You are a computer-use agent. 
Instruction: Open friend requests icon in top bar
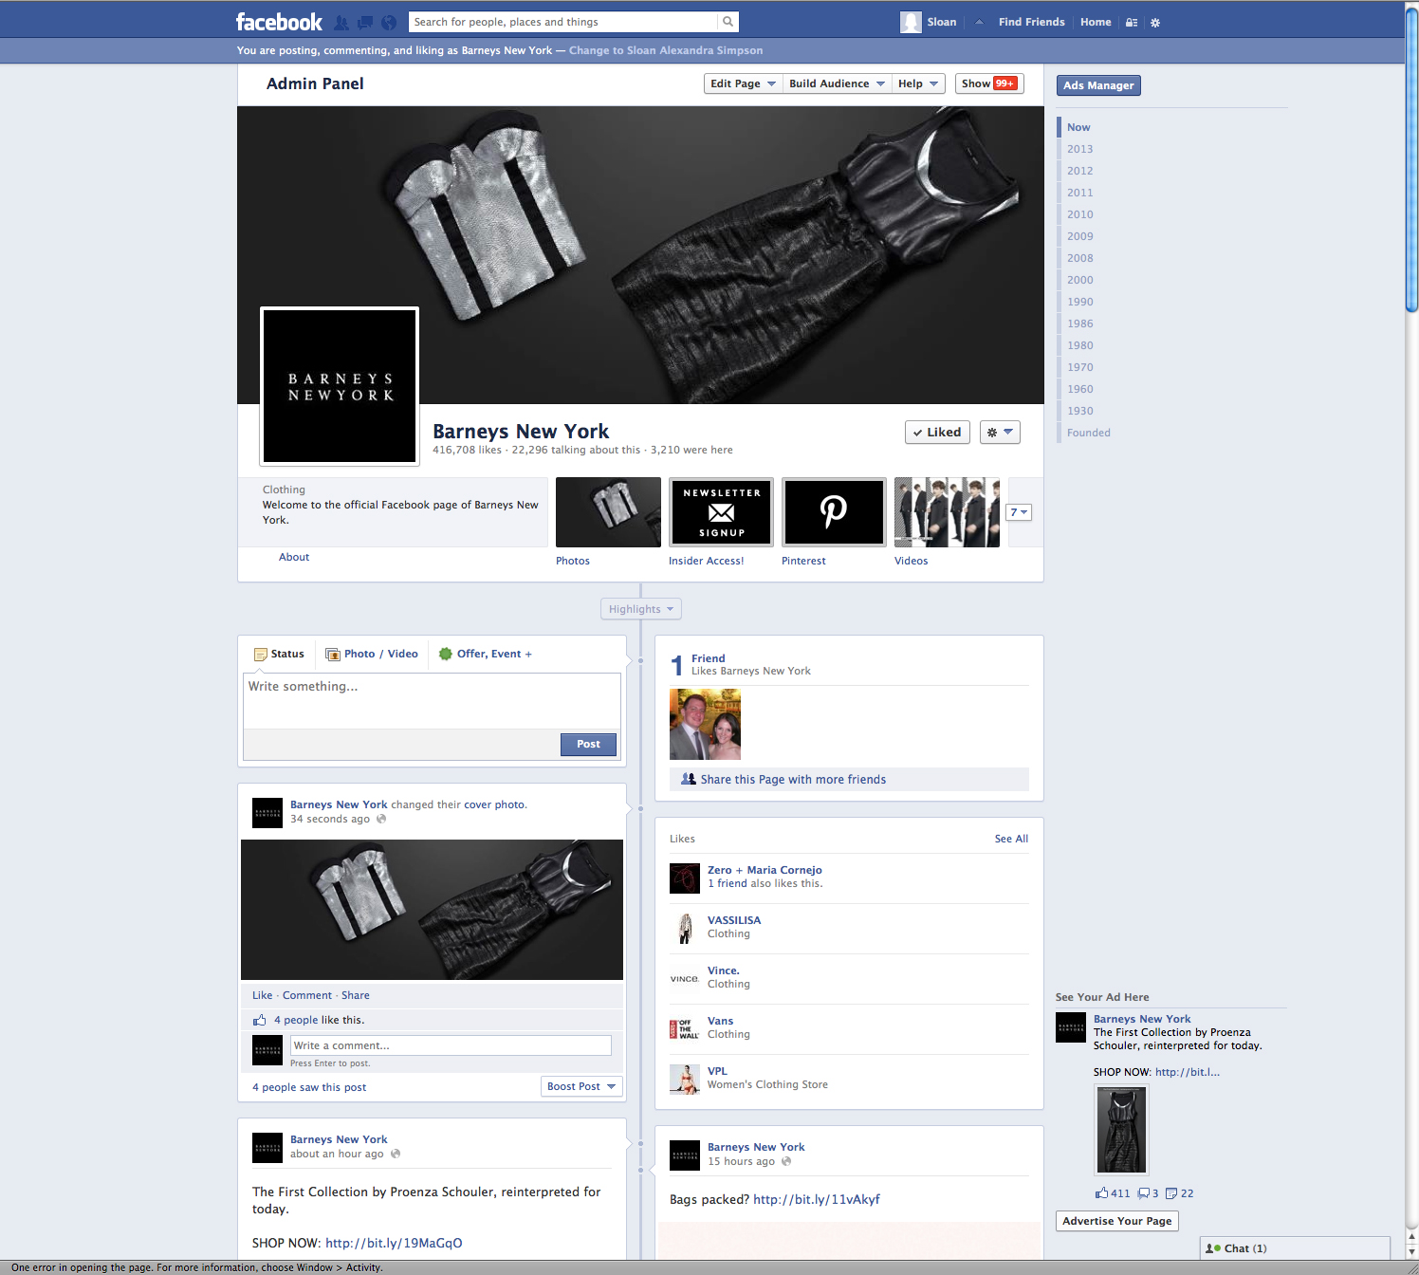(x=341, y=22)
